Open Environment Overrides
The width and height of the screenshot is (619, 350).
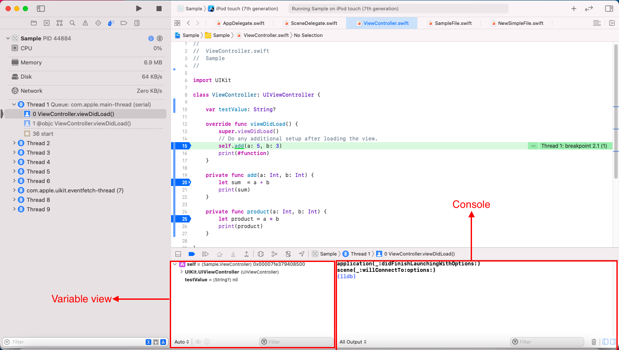pyautogui.click(x=288, y=254)
